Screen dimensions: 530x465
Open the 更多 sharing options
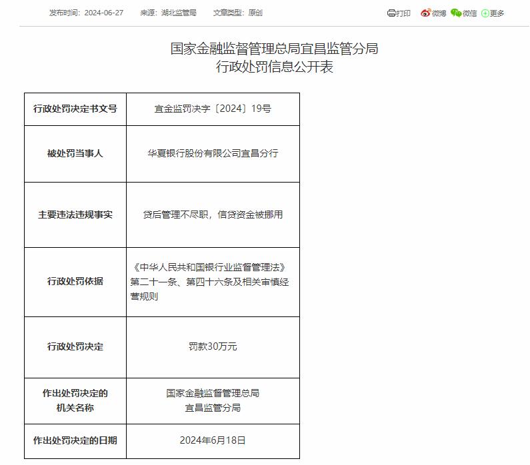[x=497, y=13]
